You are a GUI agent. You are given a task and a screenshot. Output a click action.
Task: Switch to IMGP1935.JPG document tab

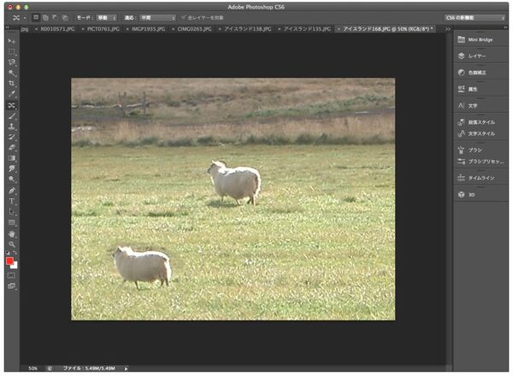pyautogui.click(x=148, y=29)
